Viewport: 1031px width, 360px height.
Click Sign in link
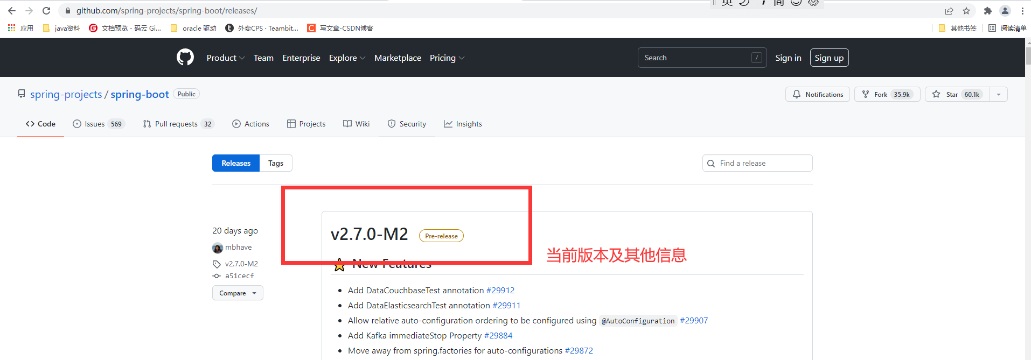point(788,58)
